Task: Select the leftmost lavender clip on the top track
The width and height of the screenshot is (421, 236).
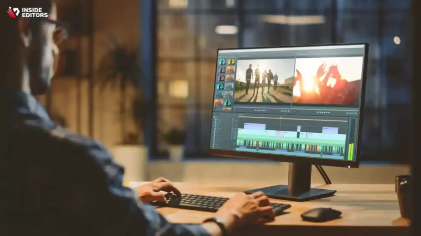Action: (254, 126)
